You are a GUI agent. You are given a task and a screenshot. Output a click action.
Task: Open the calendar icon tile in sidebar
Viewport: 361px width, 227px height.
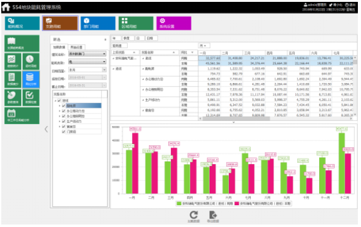tap(22, 116)
